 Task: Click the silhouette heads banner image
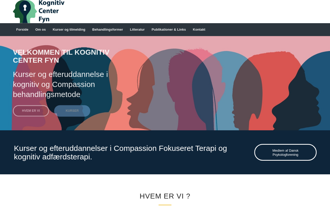click(165, 83)
